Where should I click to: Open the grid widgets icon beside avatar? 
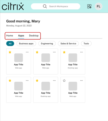pos(89,6)
